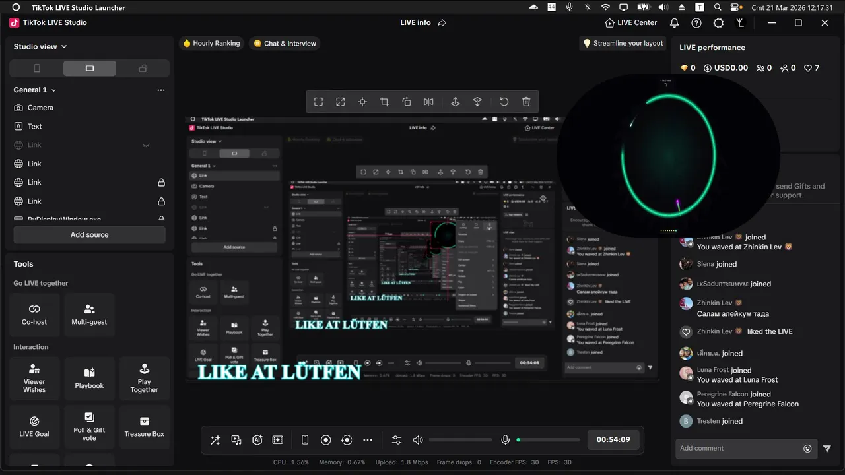The image size is (845, 475).
Task: Open the Chat & Interview tab
Action: pos(285,43)
